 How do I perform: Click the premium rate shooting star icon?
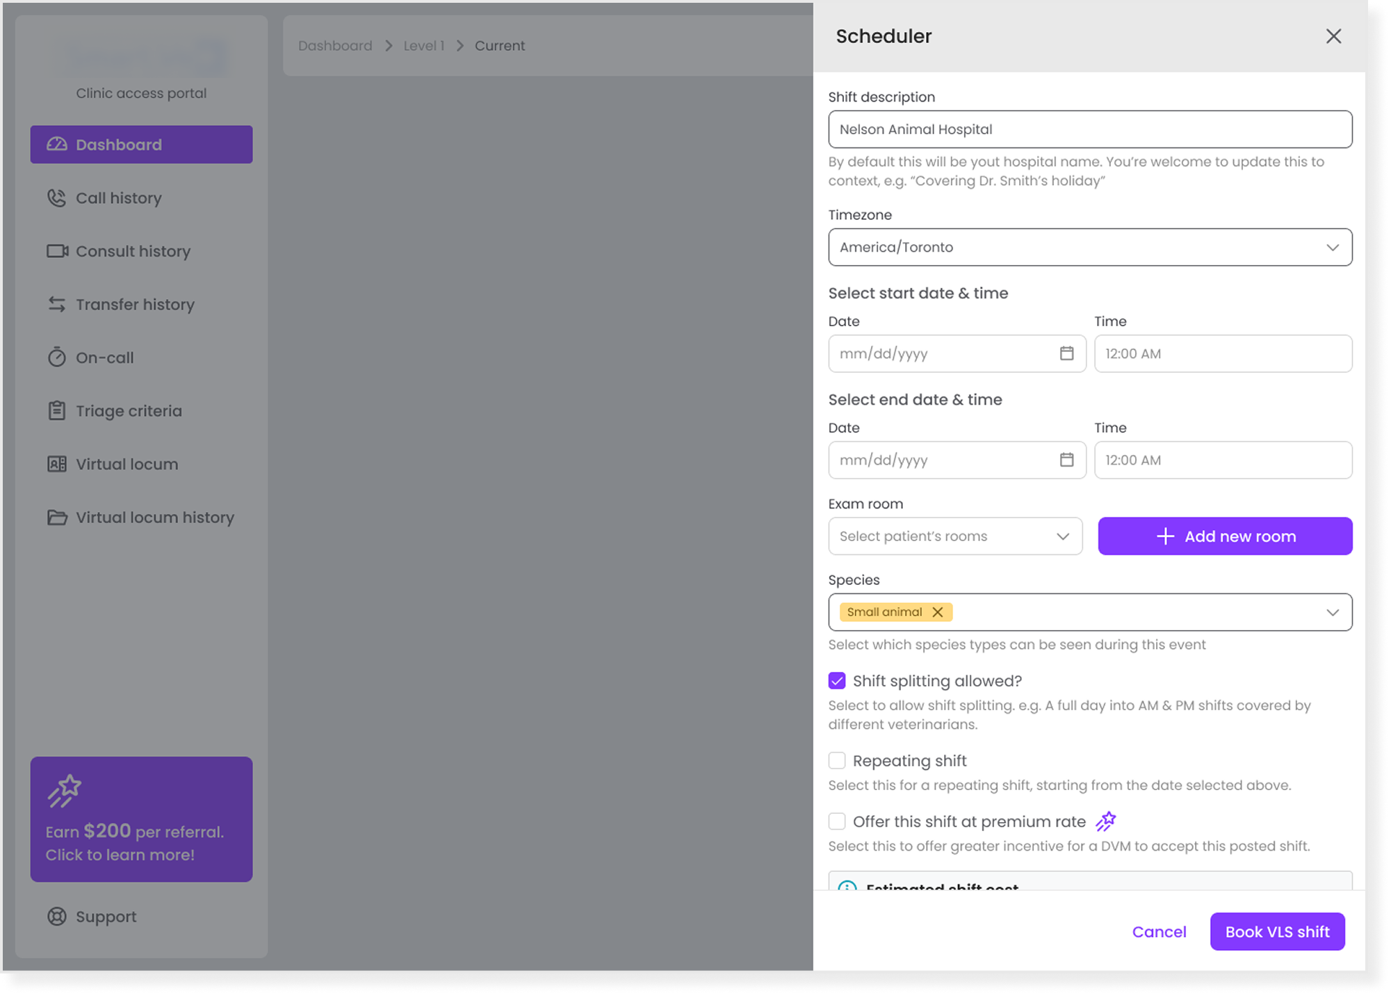(1105, 821)
